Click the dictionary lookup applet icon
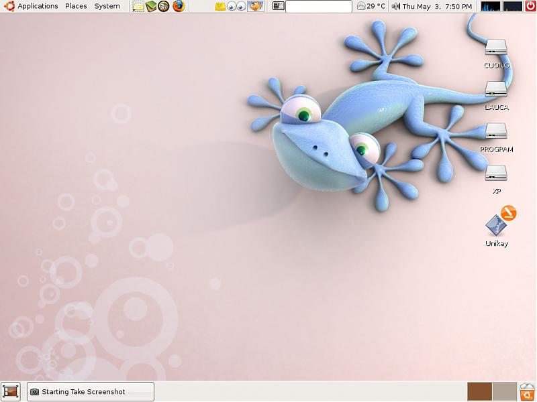Screen dimensions: 537x402 pyautogui.click(x=278, y=7)
